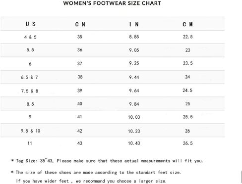Viewport: 242px width, 184px height.
Task: Click the 26 cm value
Action: 187,131
